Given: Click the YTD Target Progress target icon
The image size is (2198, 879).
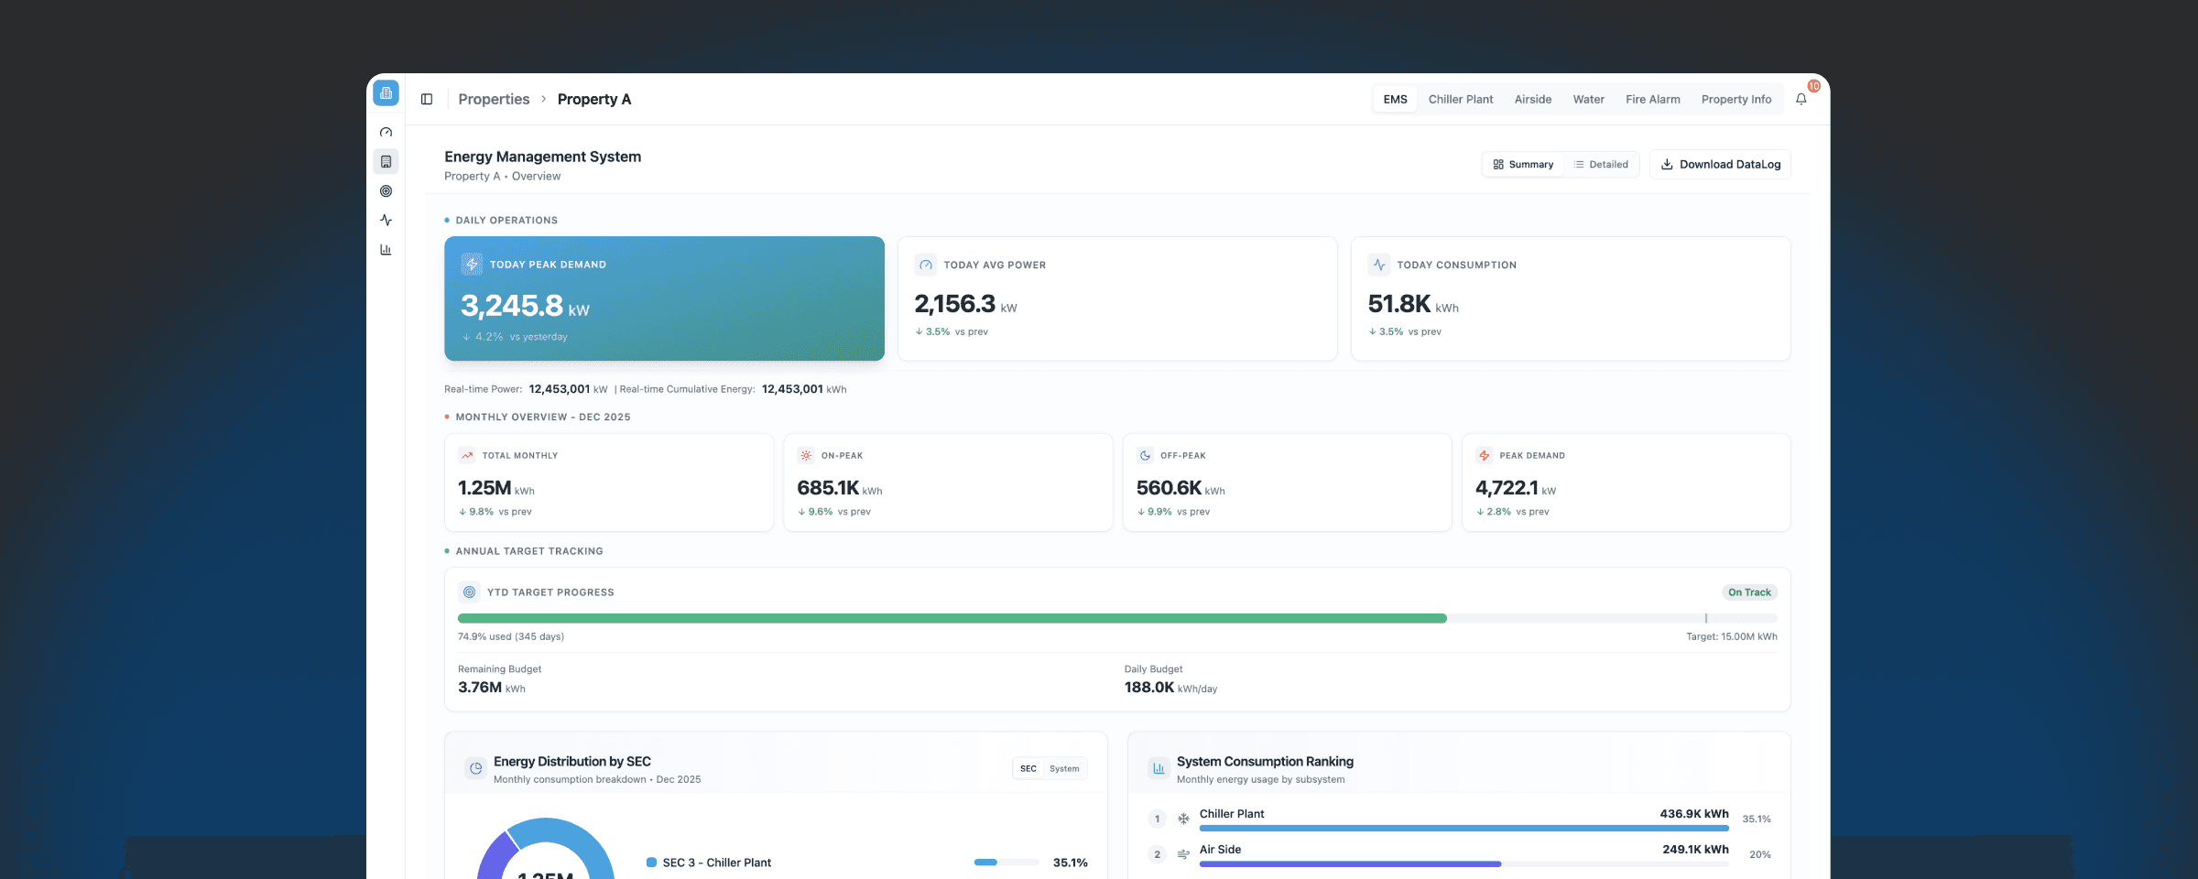Looking at the screenshot, I should coord(470,592).
